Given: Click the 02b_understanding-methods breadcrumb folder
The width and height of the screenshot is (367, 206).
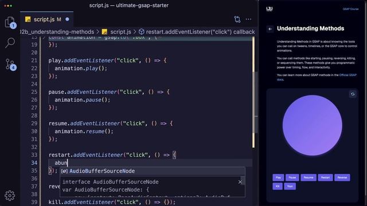Looking at the screenshot, I should (57, 32).
